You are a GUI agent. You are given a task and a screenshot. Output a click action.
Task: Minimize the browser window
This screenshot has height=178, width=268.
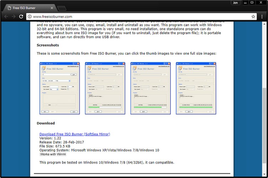(x=245, y=3)
